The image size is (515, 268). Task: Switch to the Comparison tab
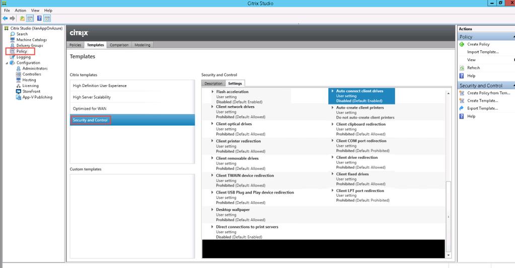click(119, 45)
